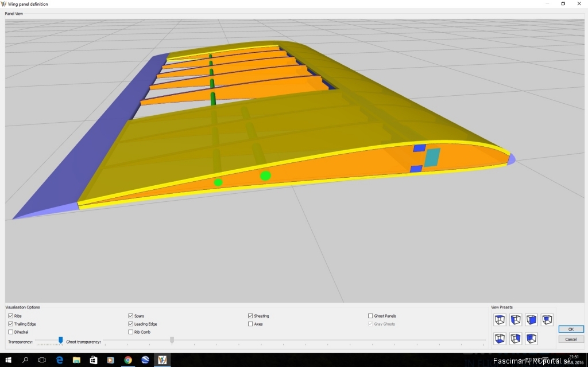Open the media player taskbar icon
Viewport: 588px width, 367px height.
pyautogui.click(x=111, y=360)
